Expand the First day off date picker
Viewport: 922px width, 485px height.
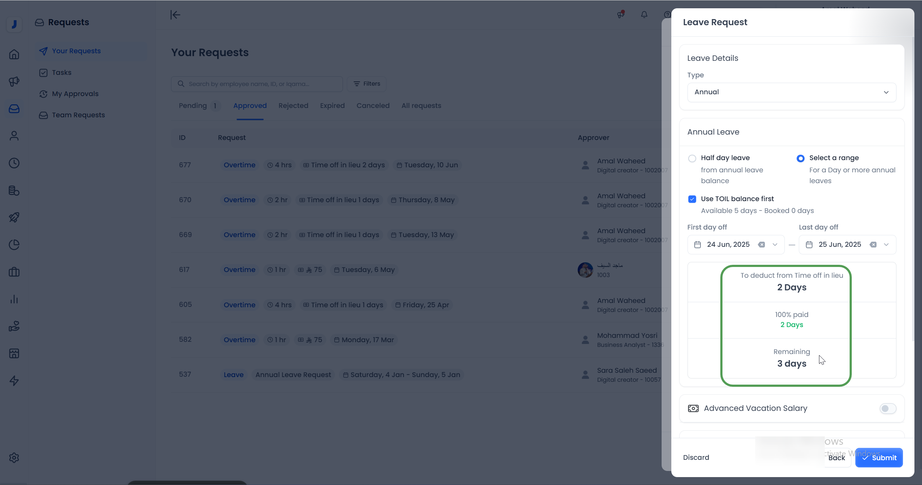coord(775,244)
